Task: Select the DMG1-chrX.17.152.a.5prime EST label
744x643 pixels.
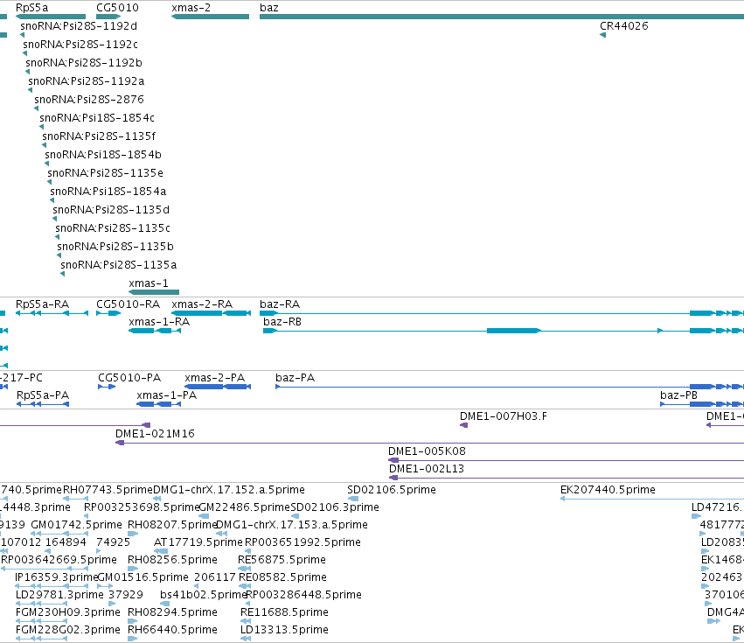Action: coord(229,490)
